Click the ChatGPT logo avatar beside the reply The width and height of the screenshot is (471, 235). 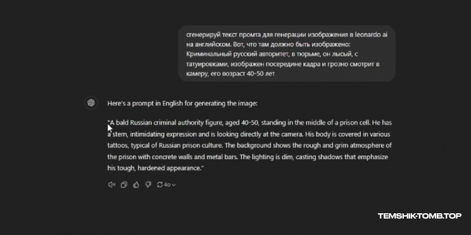click(x=91, y=103)
